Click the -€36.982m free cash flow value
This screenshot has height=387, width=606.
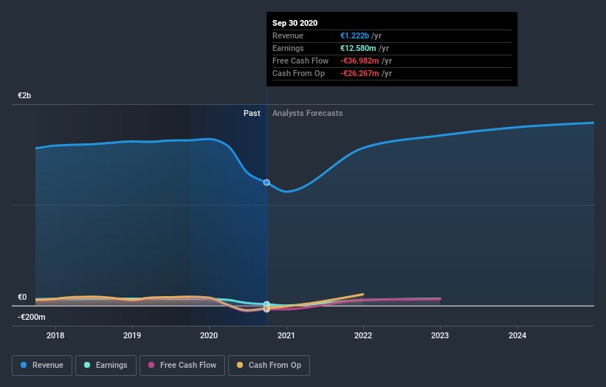click(359, 61)
